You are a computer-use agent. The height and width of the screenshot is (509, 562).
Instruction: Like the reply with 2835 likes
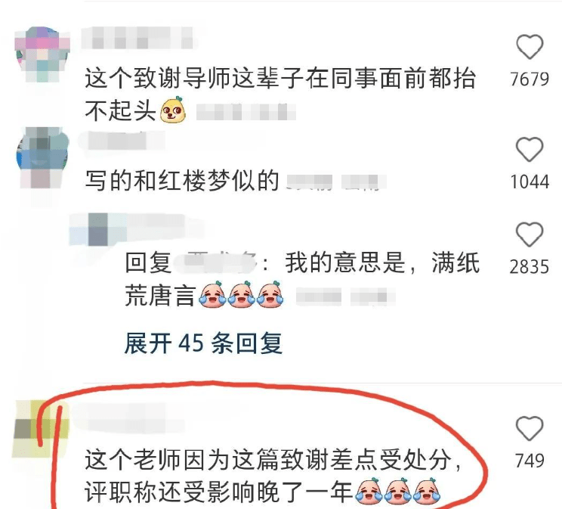(x=530, y=234)
